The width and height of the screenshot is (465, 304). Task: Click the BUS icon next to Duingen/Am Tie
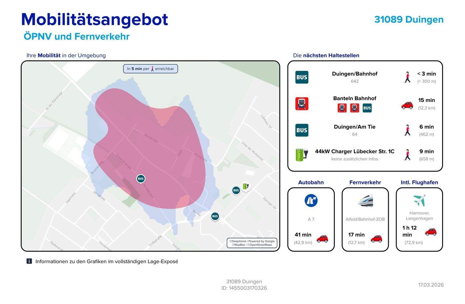pos(302,130)
